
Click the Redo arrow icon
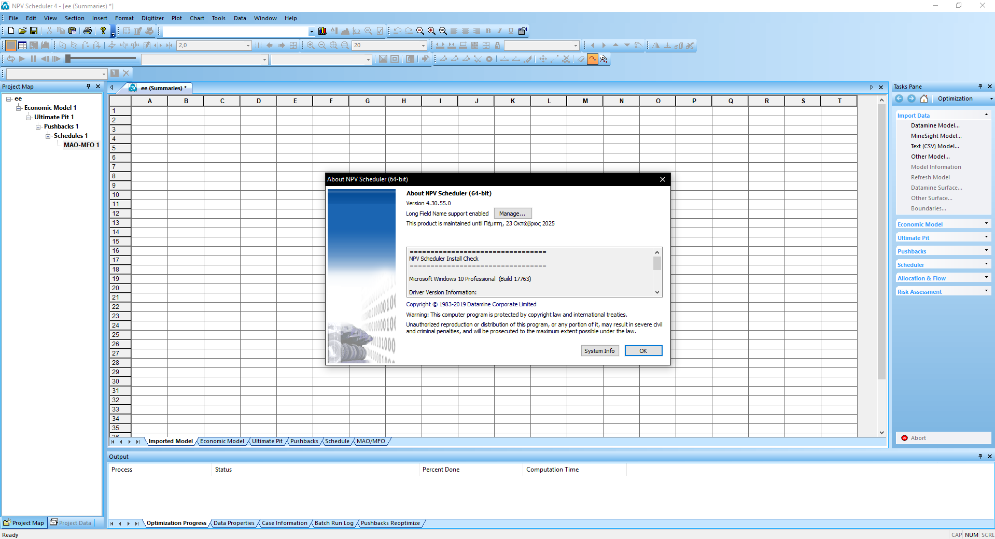coord(409,31)
